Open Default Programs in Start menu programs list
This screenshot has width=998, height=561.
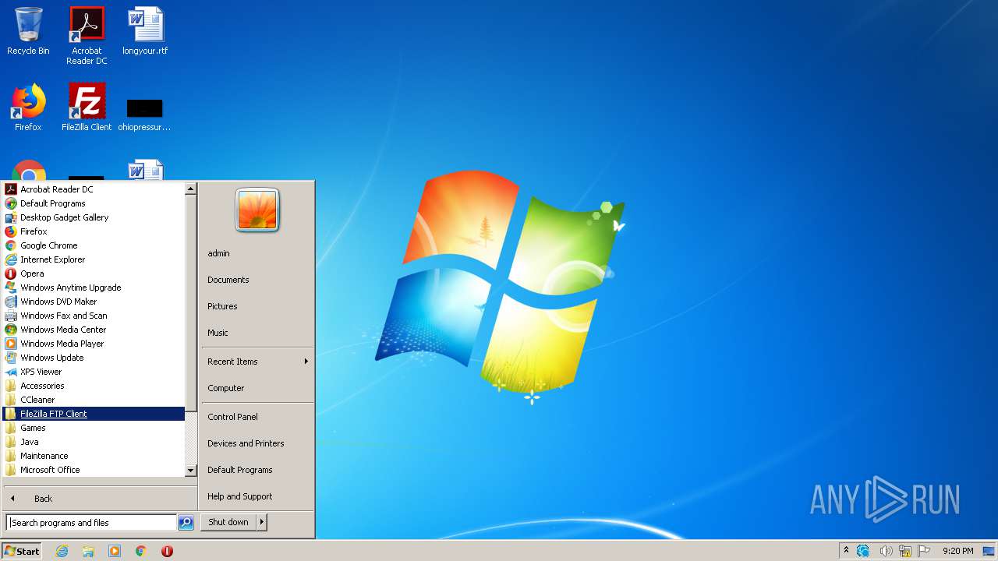click(x=94, y=203)
